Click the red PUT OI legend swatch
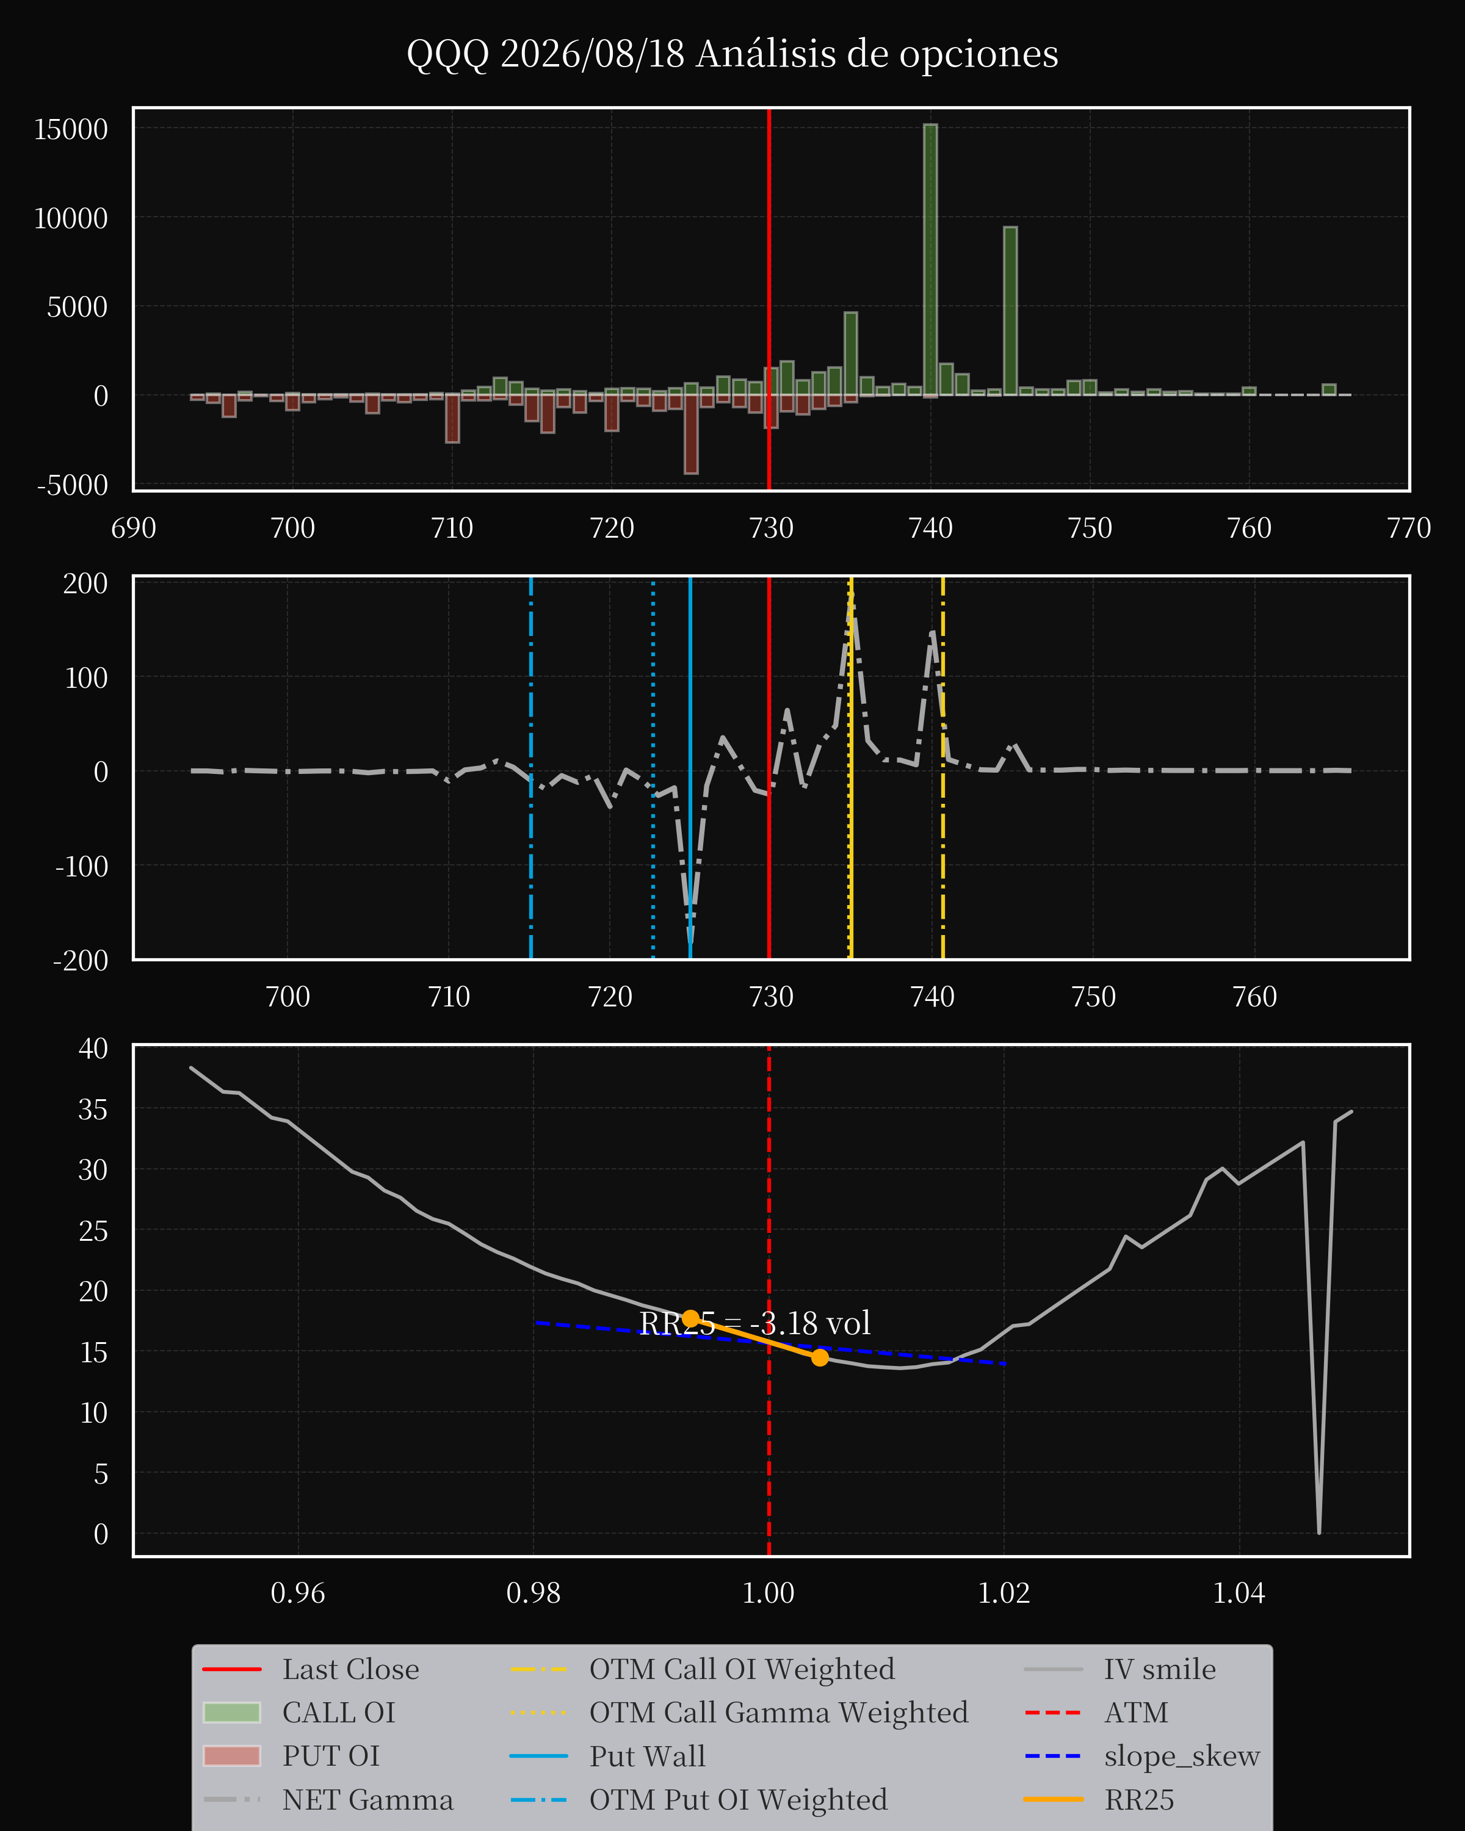 tap(232, 1755)
